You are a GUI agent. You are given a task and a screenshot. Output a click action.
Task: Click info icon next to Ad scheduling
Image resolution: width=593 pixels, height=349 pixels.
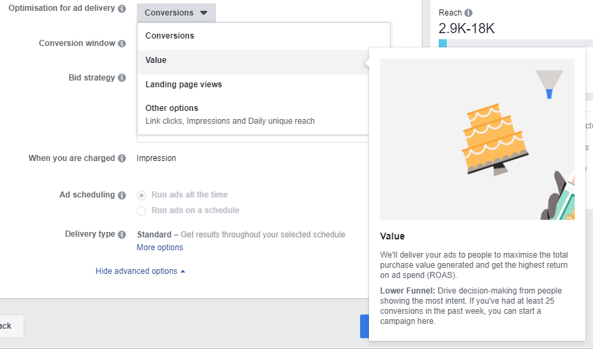point(122,195)
